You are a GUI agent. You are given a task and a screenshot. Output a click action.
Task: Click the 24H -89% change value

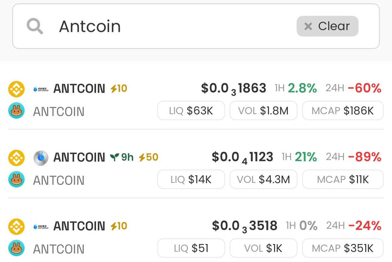tap(365, 157)
